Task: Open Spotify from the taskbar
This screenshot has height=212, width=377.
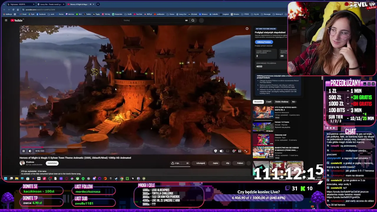Action: [83, 178]
